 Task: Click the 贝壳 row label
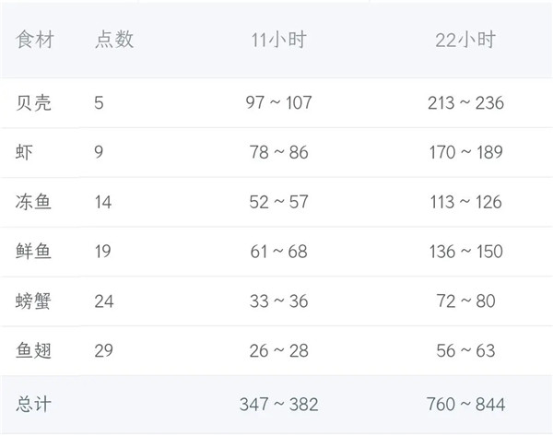coord(35,102)
